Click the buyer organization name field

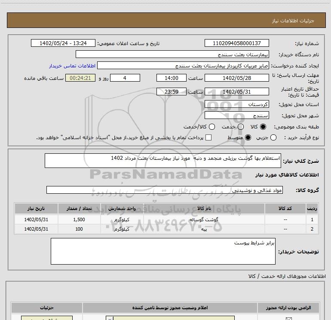tap(172, 55)
